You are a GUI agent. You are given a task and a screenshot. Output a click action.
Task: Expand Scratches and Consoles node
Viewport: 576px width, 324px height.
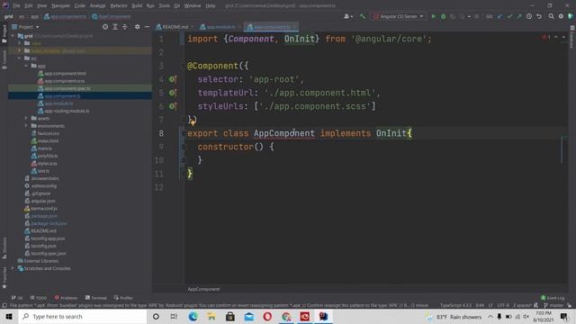(13, 268)
